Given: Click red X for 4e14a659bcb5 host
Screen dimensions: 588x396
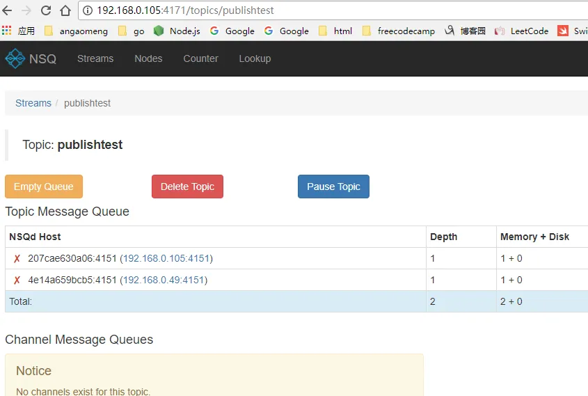Looking at the screenshot, I should point(17,280).
